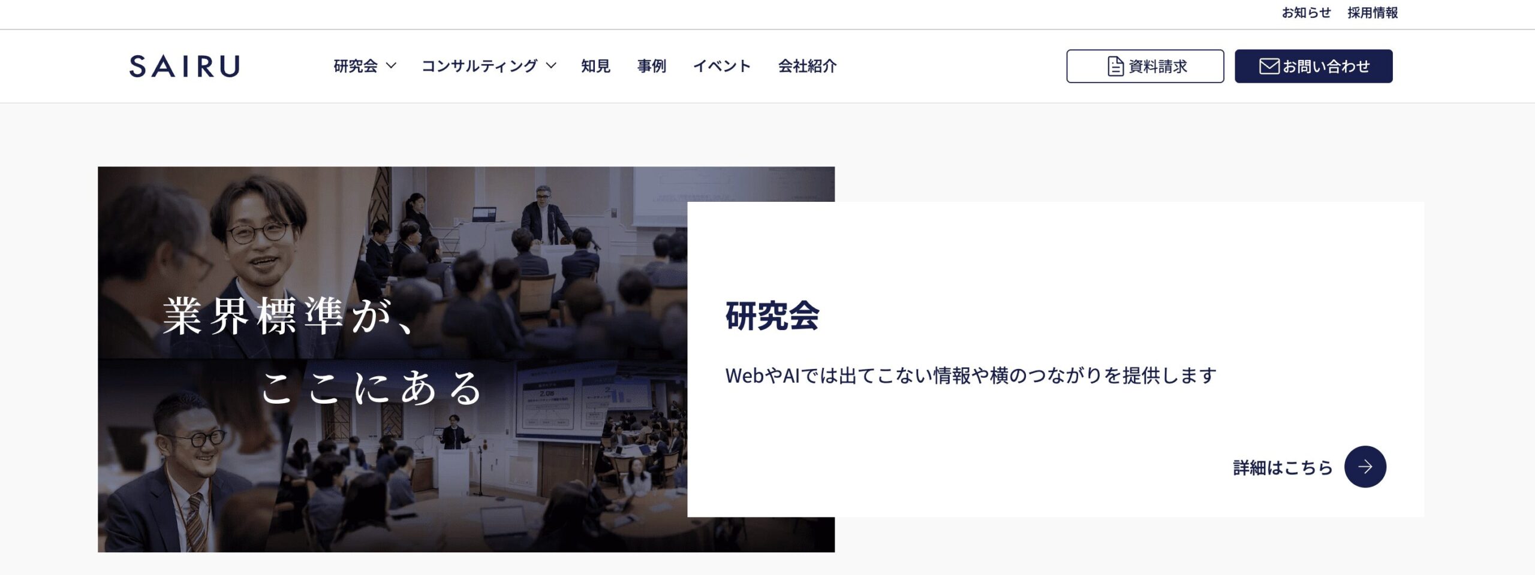Screen dimensions: 1535x575
Task: Click the 資料請求 button label
Action: (x=1158, y=66)
